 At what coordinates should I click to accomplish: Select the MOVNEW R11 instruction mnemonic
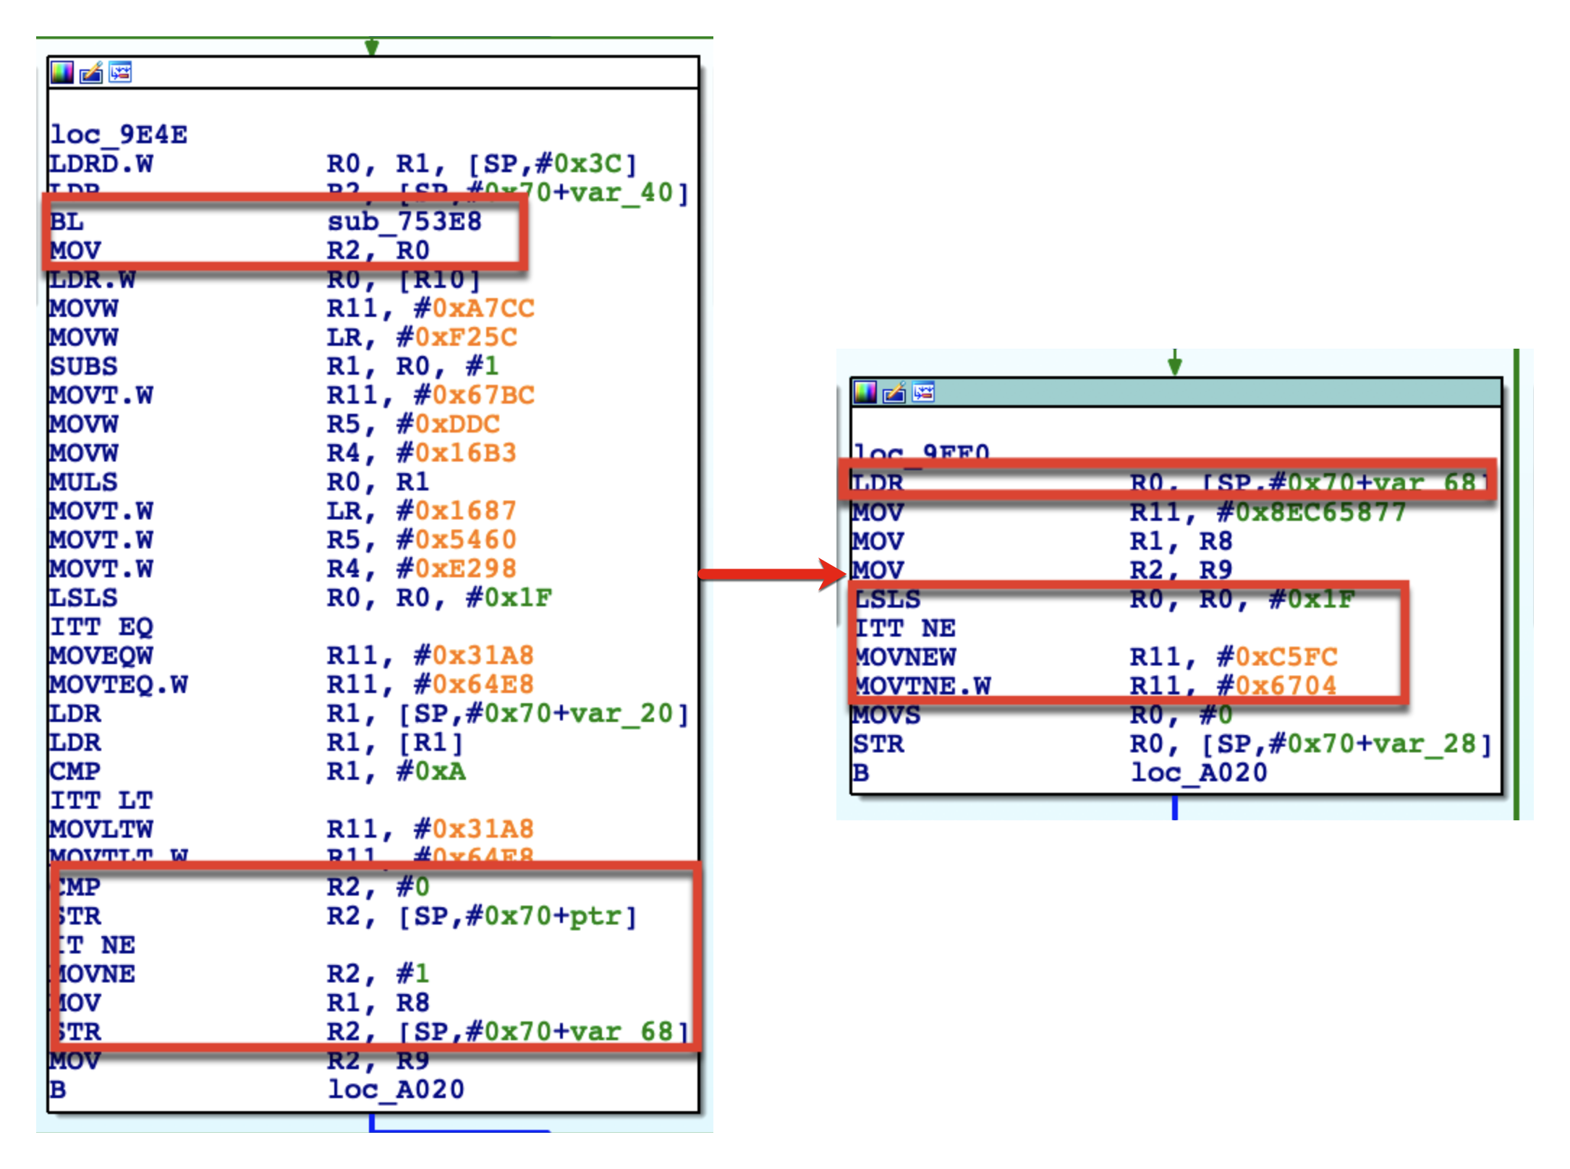pos(906,657)
